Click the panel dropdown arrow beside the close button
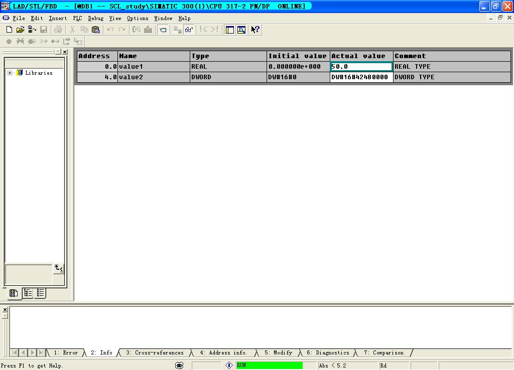514x370 pixels. [58, 52]
